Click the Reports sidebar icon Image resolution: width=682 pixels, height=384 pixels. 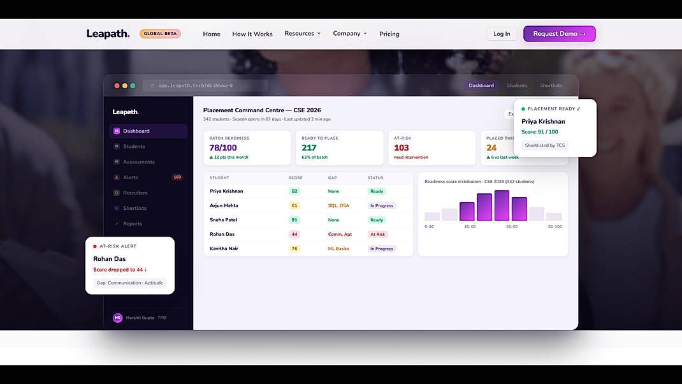[x=117, y=224]
